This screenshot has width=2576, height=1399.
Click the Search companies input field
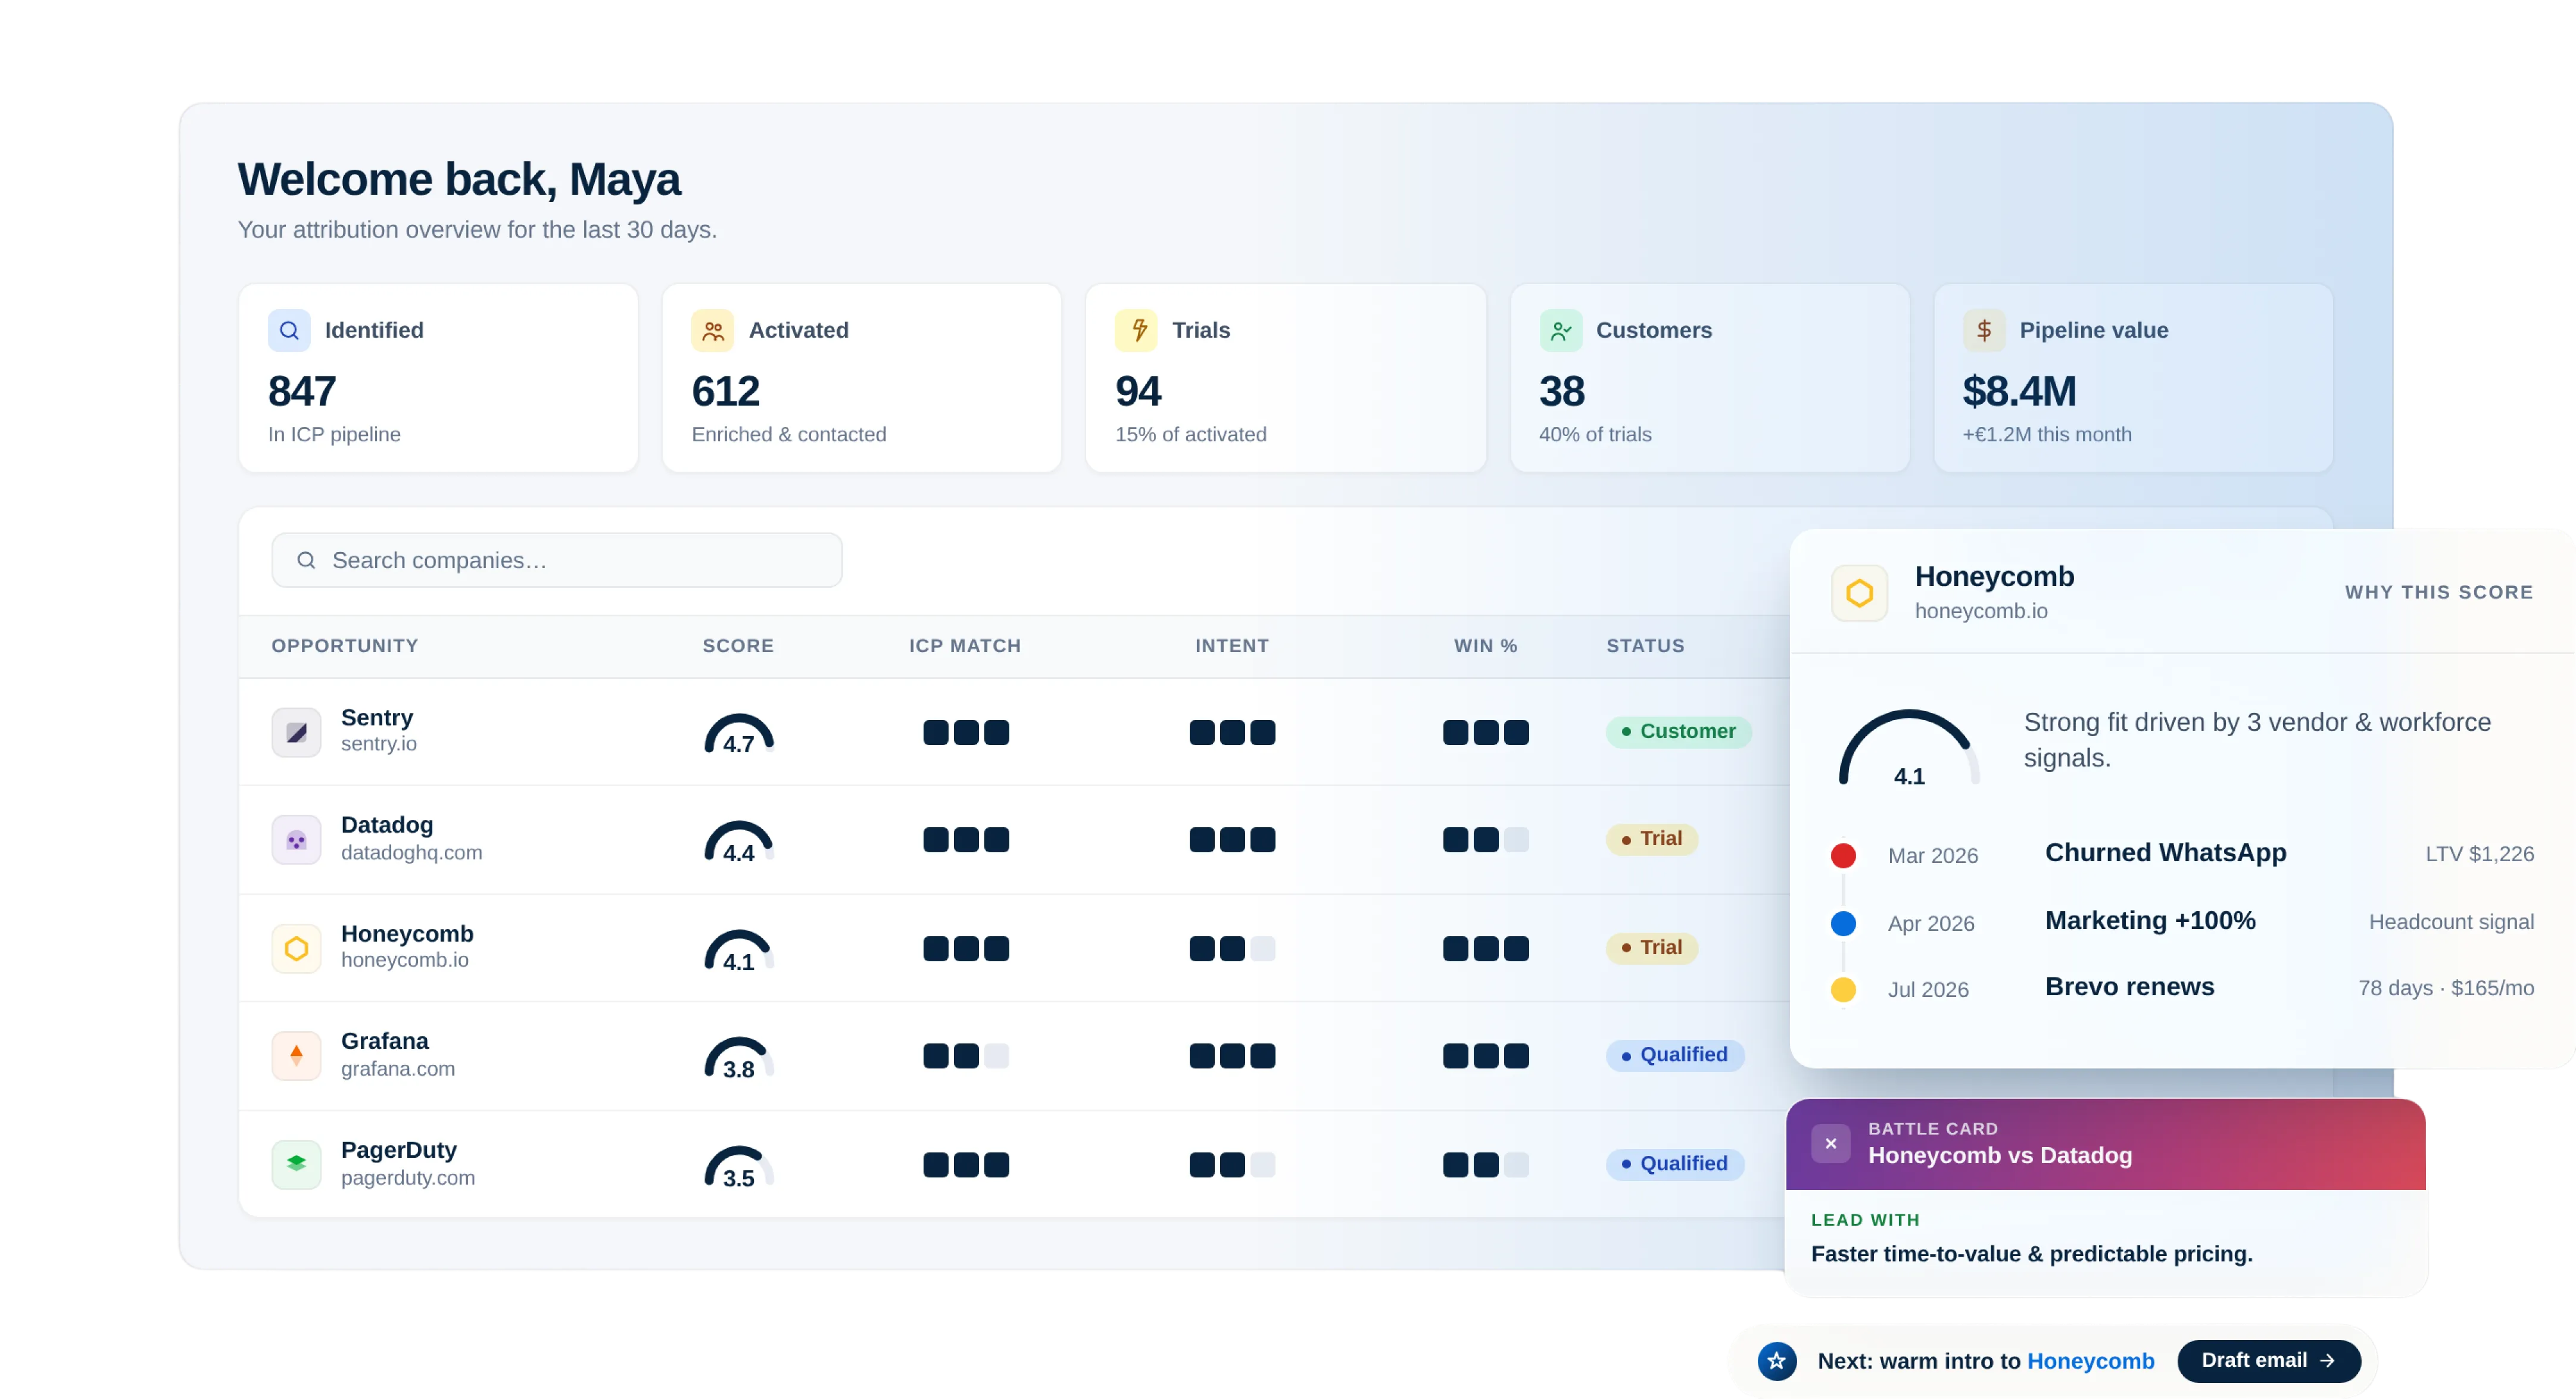click(x=557, y=560)
